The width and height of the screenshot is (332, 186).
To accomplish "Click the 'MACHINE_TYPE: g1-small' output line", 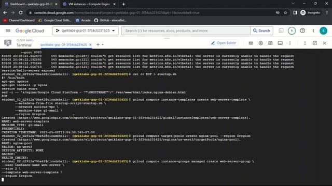I will pyautogui.click(x=22, y=125).
